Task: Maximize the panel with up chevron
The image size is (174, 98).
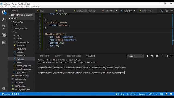Action: [162, 56]
